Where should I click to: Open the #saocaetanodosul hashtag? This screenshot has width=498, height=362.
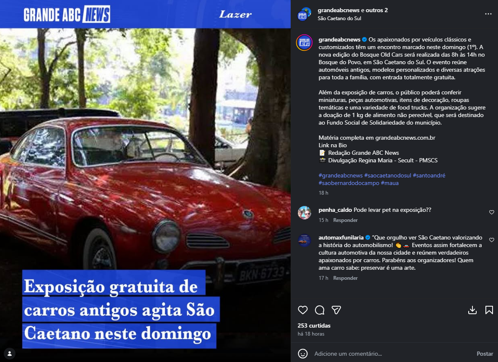pyautogui.click(x=387, y=175)
